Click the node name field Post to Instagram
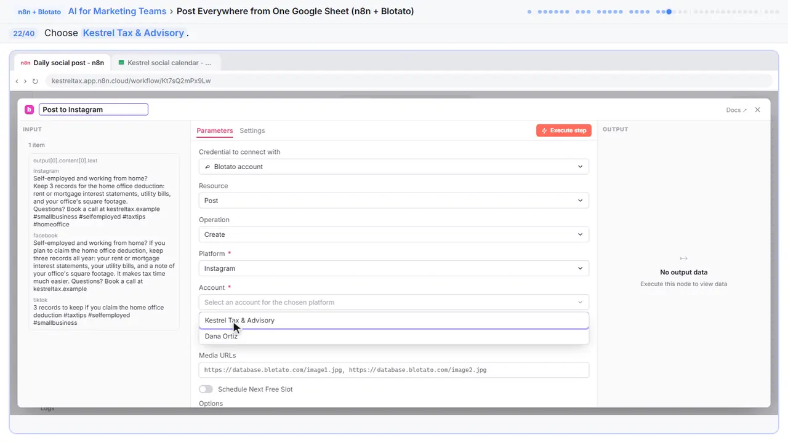The width and height of the screenshot is (788, 443). (94, 110)
